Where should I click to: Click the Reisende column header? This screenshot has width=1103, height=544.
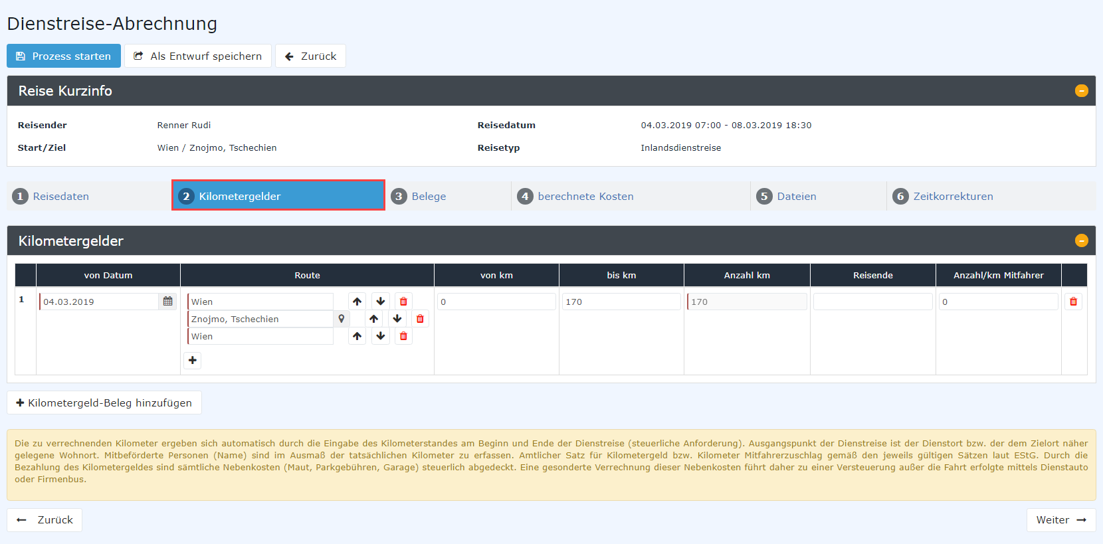coord(873,275)
